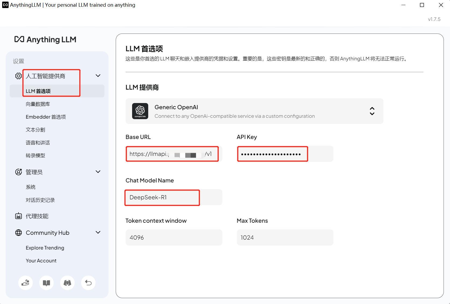Click the gear icon beside 人工智能提供商
Viewport: 450px width, 304px height.
coord(18,76)
